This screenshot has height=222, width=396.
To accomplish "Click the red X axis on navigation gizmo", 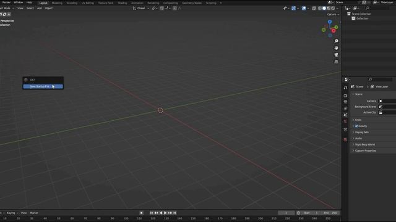I will click(x=334, y=31).
